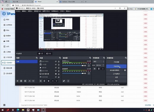
Task: Open the 视图(V) menu in OBS
Action: pos(30,11)
